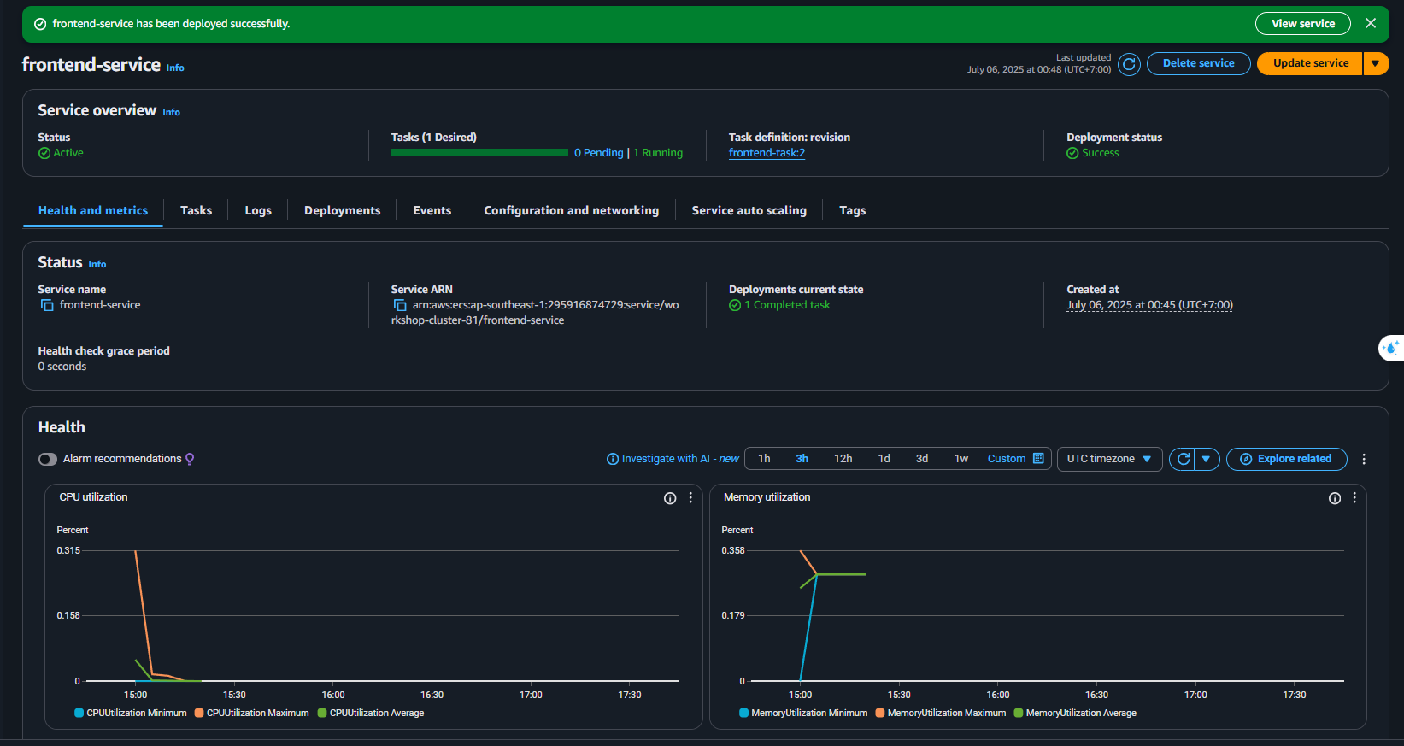Open the Custom time range picker
The image size is (1404, 746).
pos(1015,459)
